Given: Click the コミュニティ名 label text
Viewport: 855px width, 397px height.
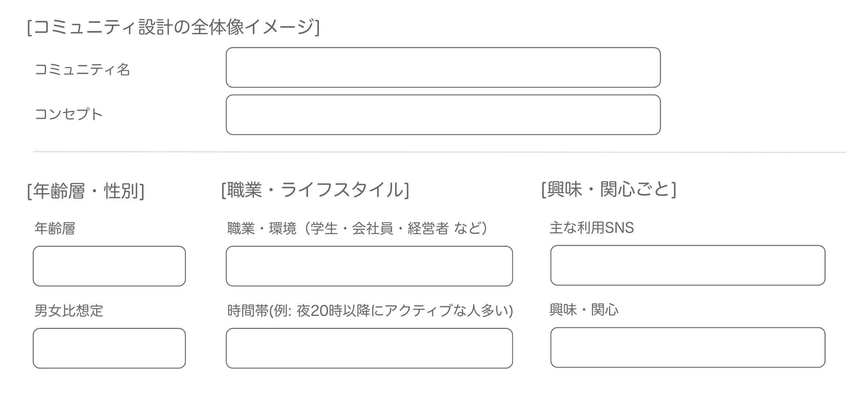Looking at the screenshot, I should point(82,69).
